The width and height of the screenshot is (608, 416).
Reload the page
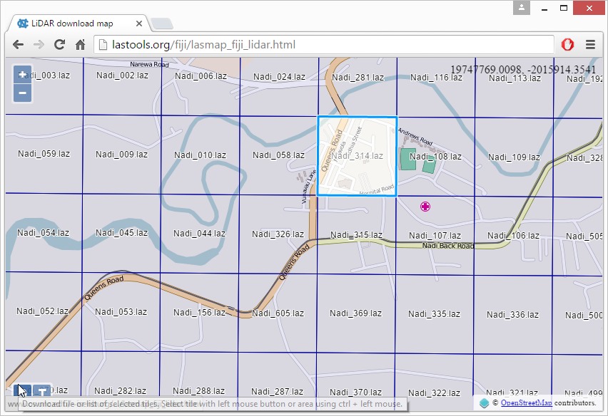click(x=60, y=45)
